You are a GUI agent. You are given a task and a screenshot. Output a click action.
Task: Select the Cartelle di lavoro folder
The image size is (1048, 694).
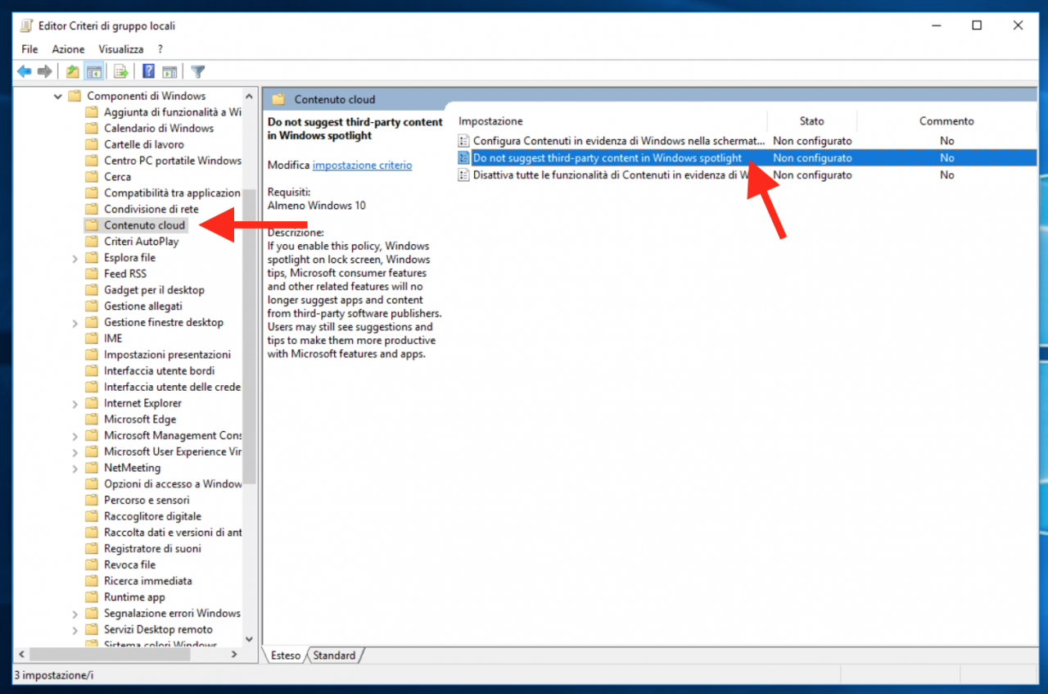pos(144,144)
